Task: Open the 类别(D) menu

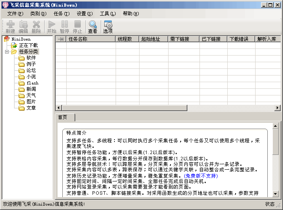Action: point(38,14)
